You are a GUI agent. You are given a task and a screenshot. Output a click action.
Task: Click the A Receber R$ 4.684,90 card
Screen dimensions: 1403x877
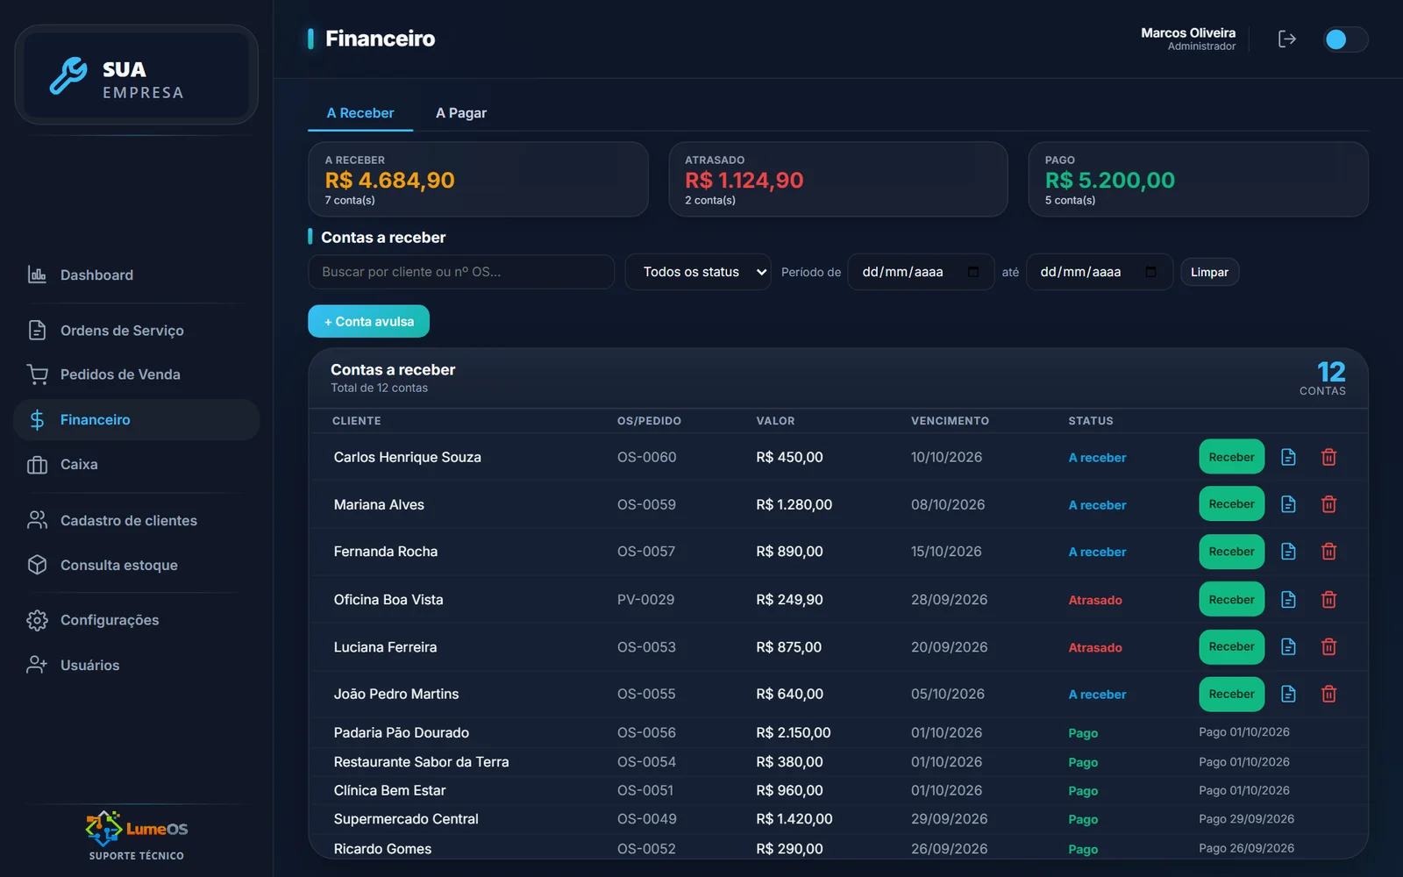[x=478, y=180]
